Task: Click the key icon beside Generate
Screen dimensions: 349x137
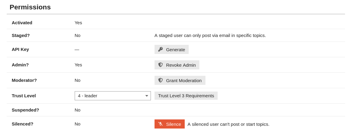Action: click(160, 49)
